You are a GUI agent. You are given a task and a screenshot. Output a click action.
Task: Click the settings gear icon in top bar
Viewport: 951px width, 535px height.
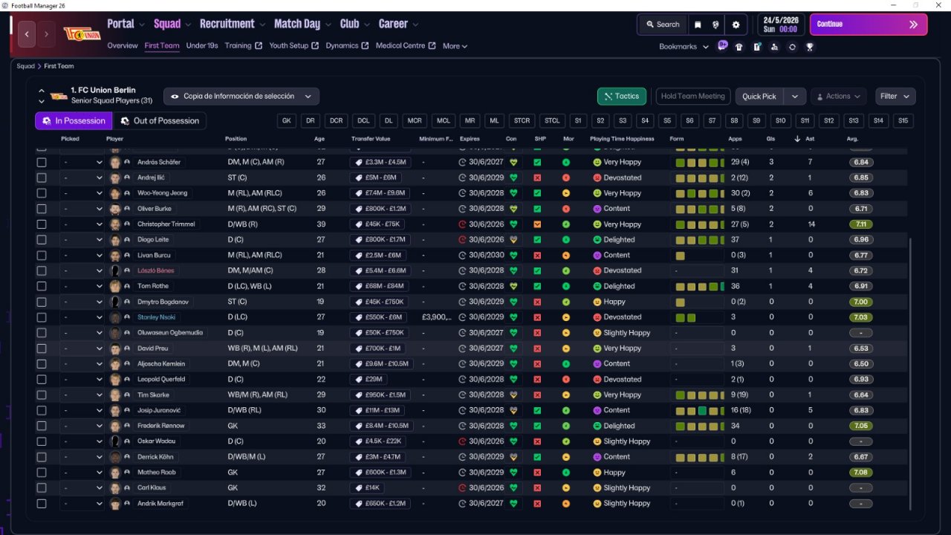736,25
